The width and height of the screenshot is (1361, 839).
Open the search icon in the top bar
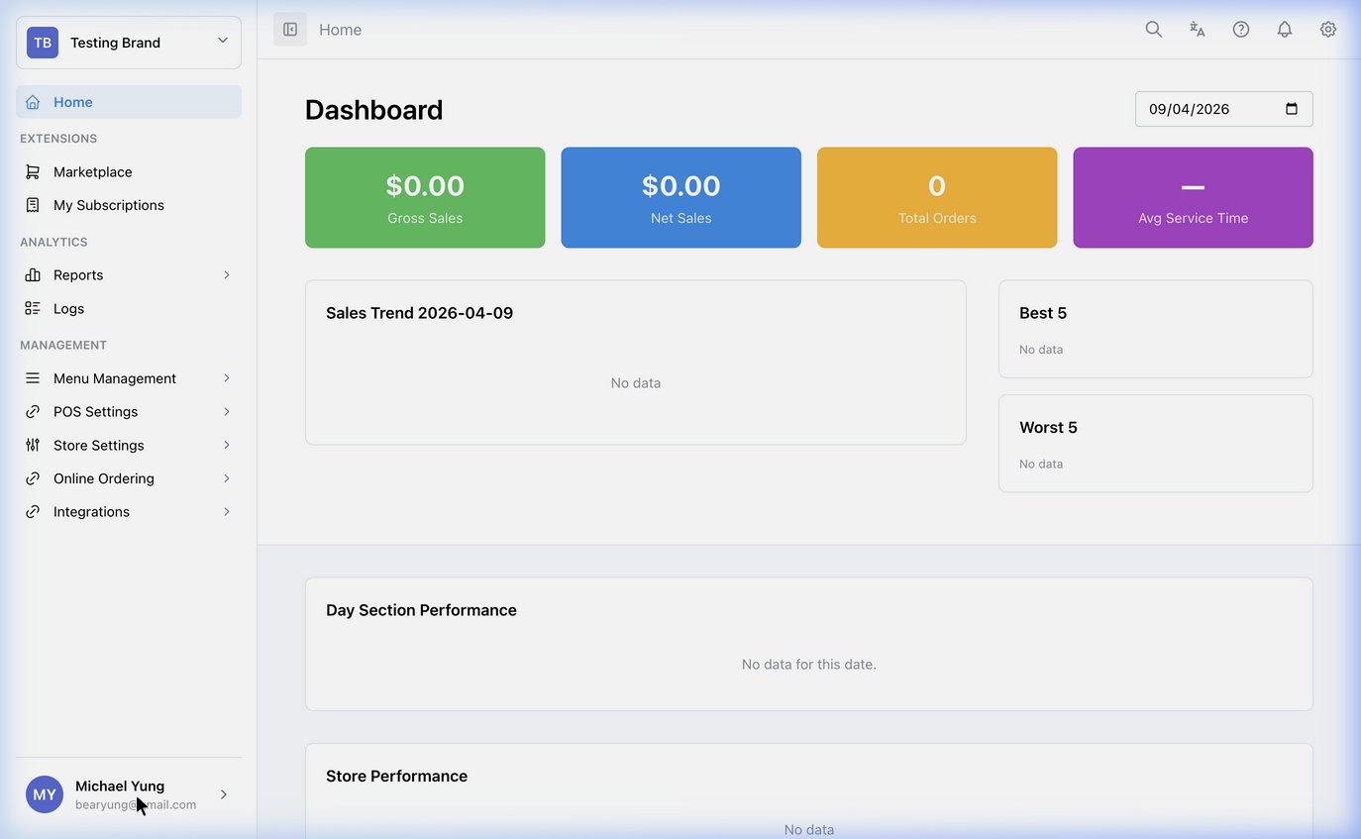1153,29
